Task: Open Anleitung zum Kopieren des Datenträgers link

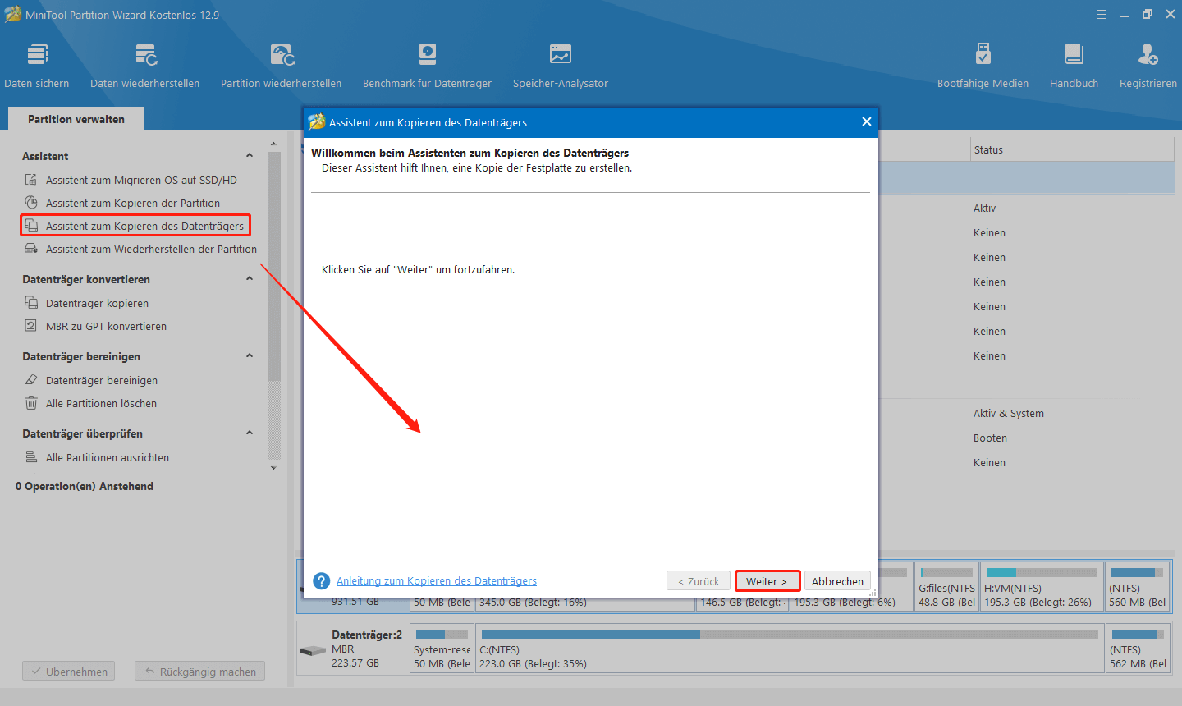Action: pos(437,581)
